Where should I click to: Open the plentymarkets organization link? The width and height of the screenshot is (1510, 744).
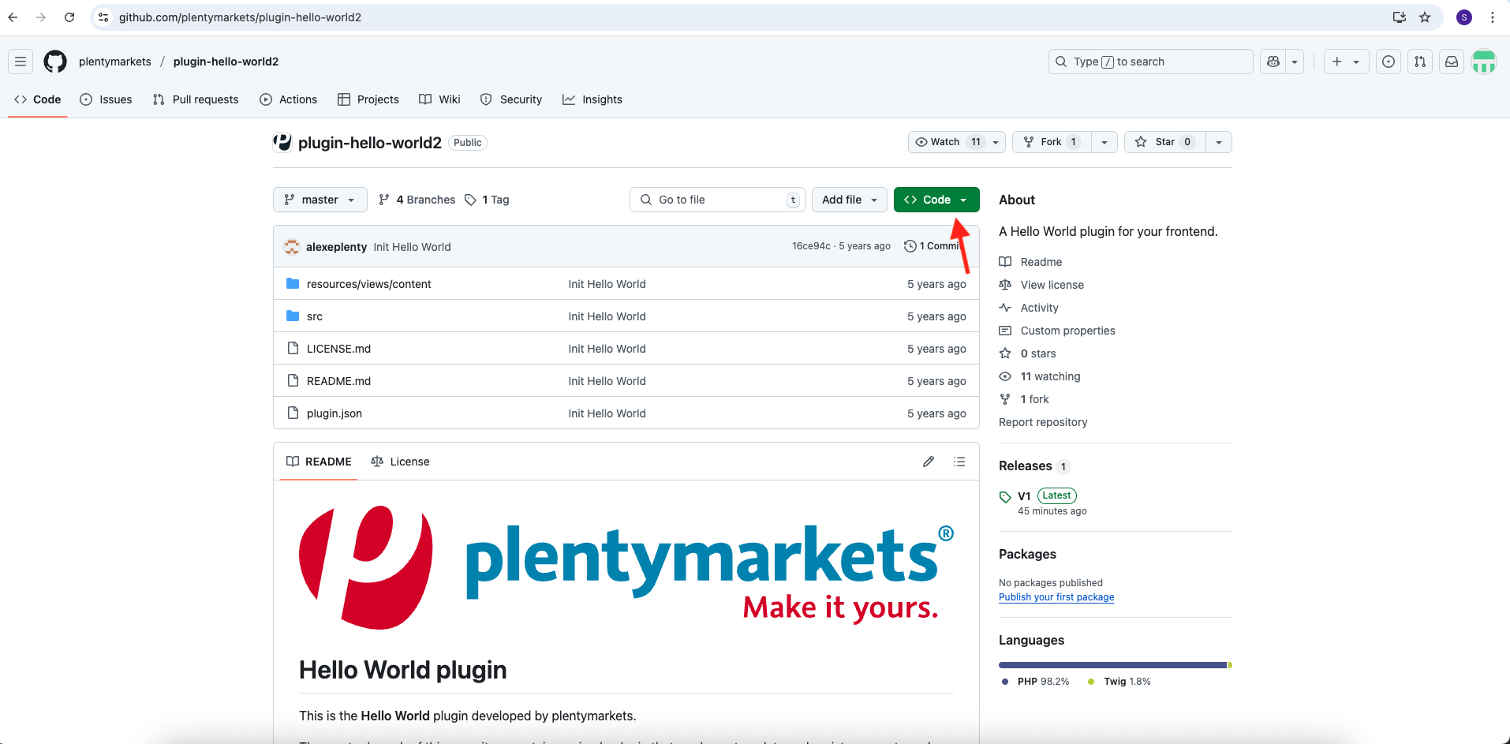(x=115, y=62)
